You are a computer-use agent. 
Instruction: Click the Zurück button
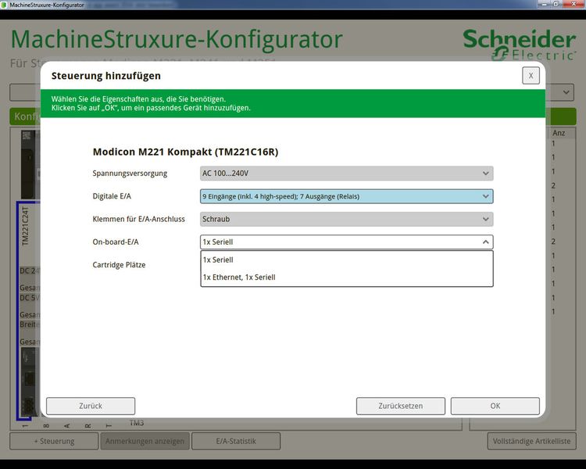click(91, 406)
